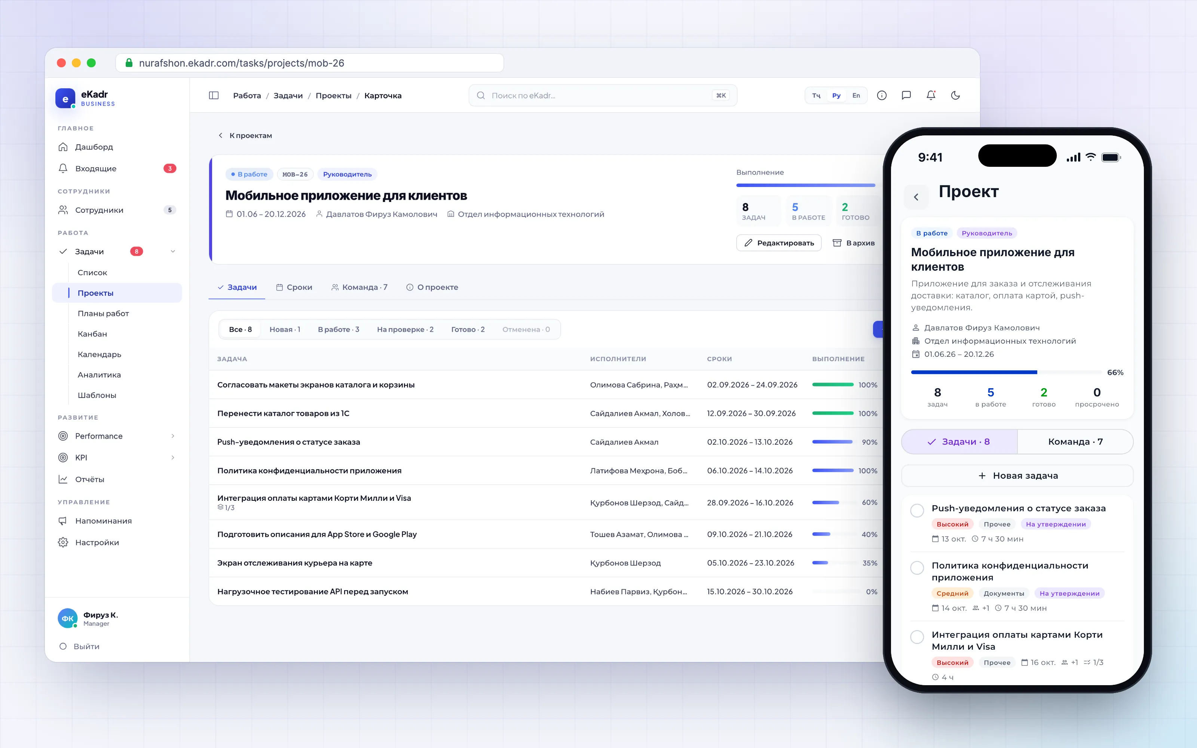Mark Push-уведомления task complete on phone
Screen dimensions: 1197x748
(x=917, y=511)
